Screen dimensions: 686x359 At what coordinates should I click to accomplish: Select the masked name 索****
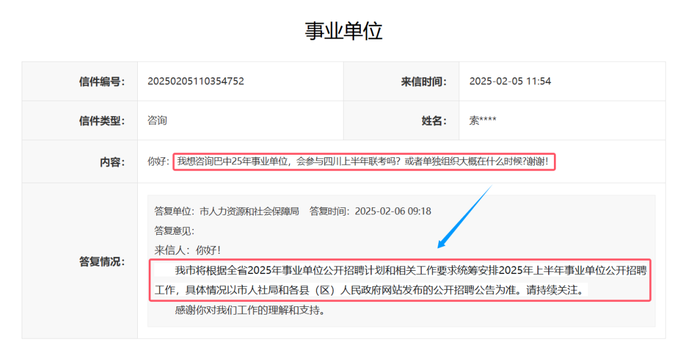(x=483, y=121)
